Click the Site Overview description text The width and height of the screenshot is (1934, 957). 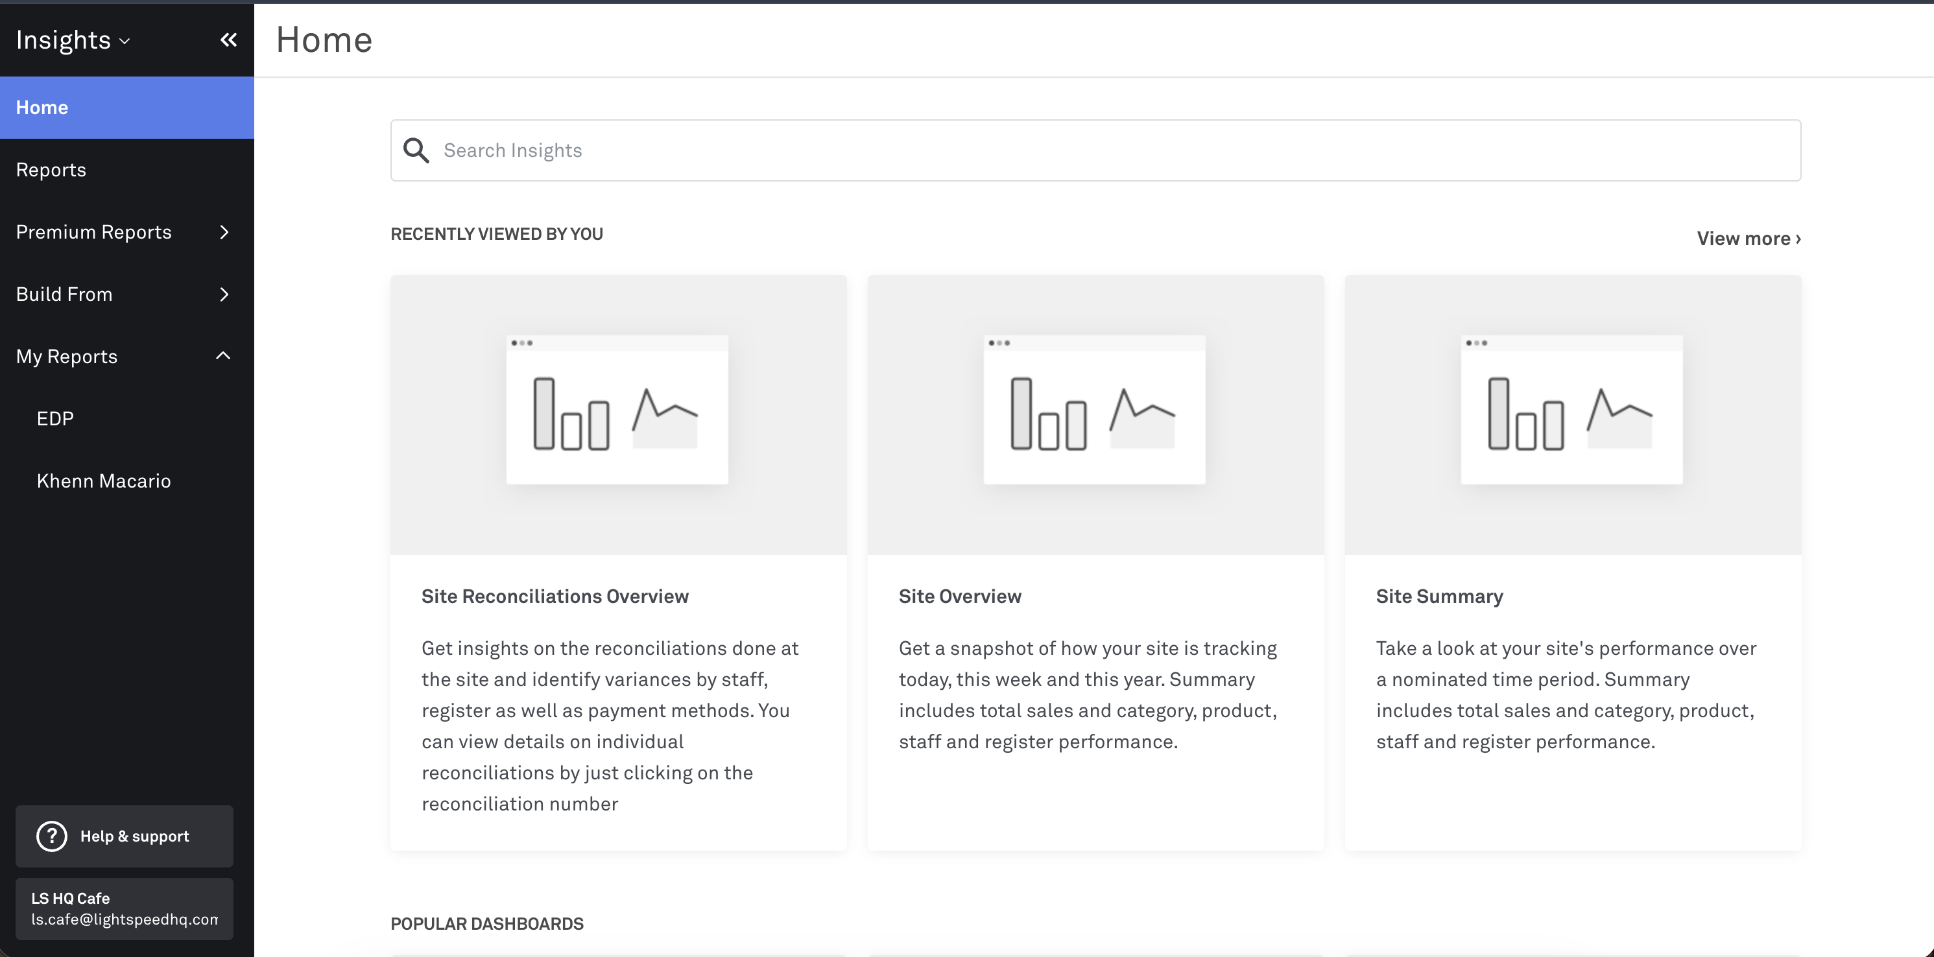(x=1088, y=695)
